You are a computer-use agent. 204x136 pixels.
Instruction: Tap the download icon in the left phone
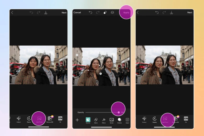pyautogui.click(x=46, y=13)
